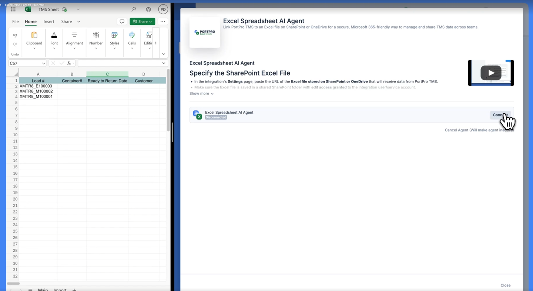This screenshot has width=533, height=291.
Task: Select the Load # header cell
Action: point(38,81)
